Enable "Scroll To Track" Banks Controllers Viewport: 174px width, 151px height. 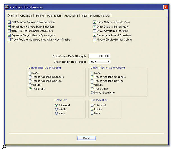pyautogui.click(x=9, y=31)
